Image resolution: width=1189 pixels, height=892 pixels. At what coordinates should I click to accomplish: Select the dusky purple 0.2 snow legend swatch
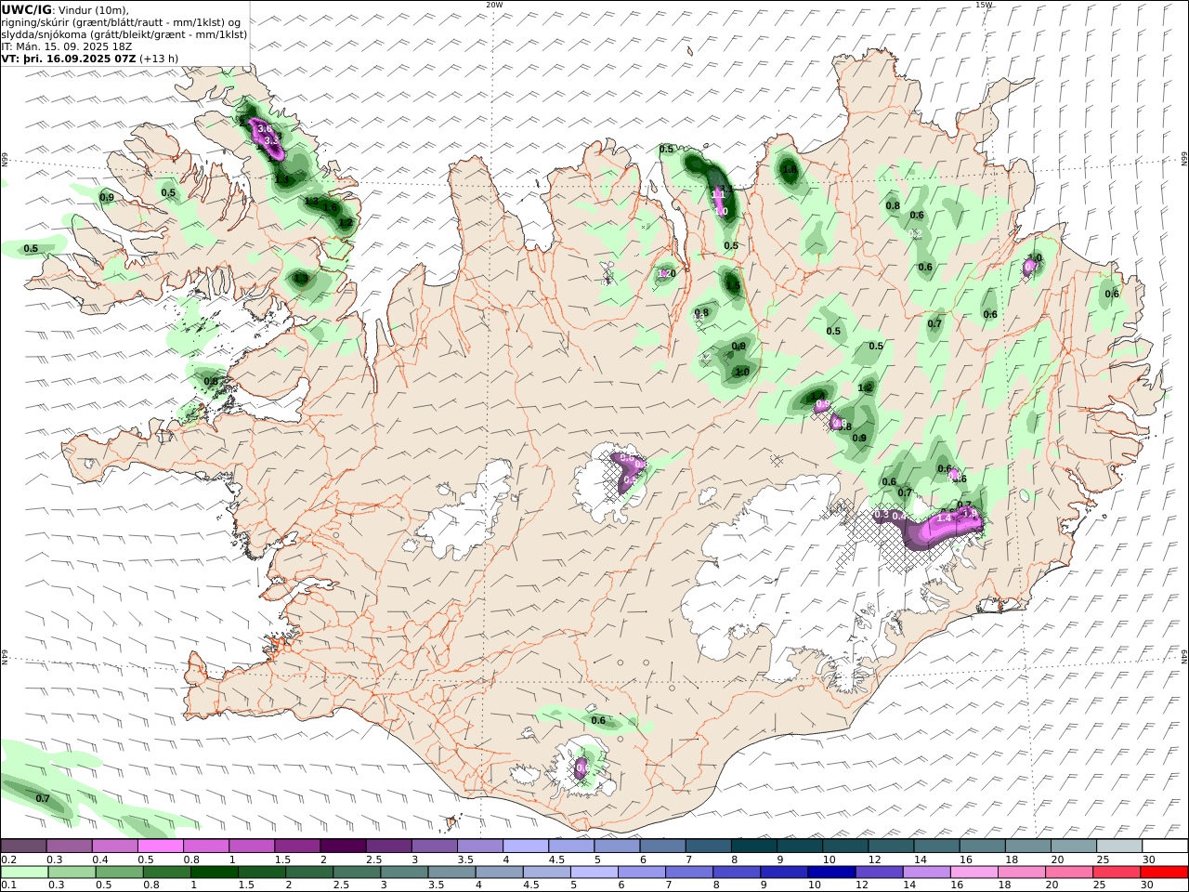coord(23,846)
